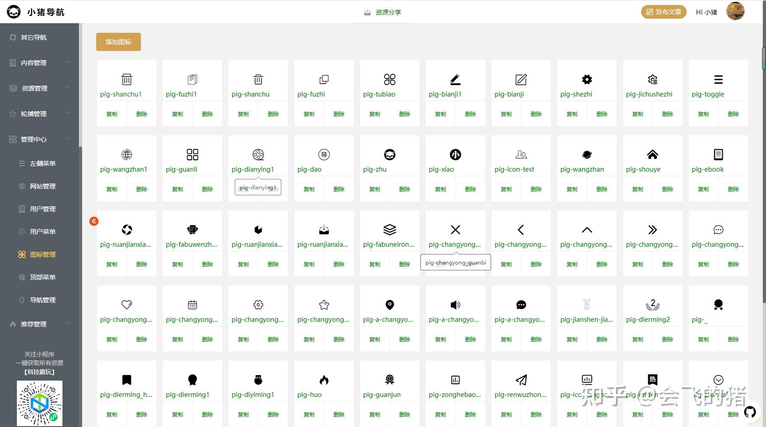Image resolution: width=766 pixels, height=427 pixels.
Task: Delete the pig-toggle icon via 删除
Action: 733,114
